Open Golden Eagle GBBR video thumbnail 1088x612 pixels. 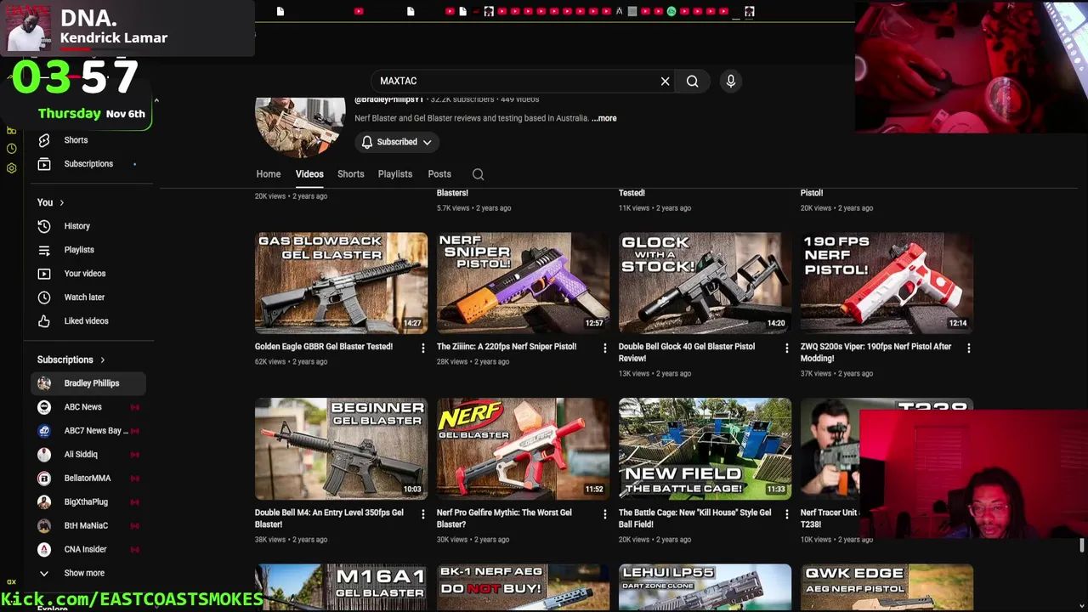[341, 282]
